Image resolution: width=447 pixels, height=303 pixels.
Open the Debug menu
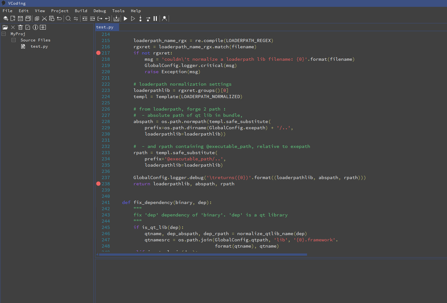tap(99, 11)
